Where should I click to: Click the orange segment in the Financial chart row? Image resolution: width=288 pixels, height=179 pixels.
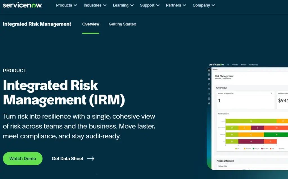251,134
